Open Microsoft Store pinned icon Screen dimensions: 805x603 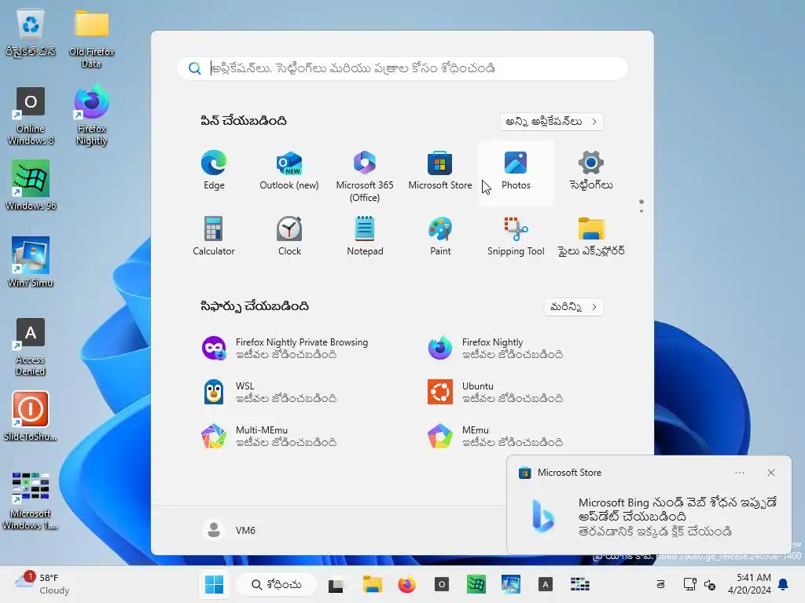click(440, 170)
